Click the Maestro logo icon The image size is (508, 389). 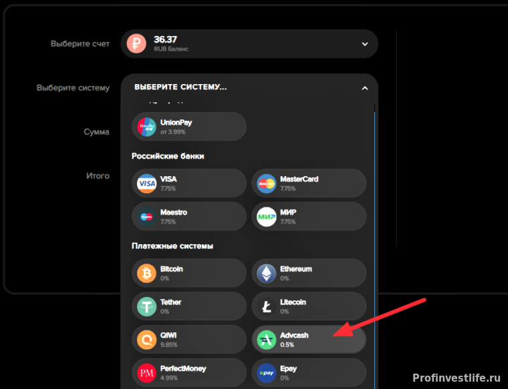(147, 217)
